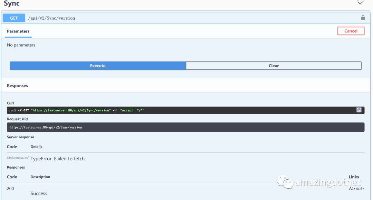
Task: Click the 'Server response' heading
Action: click(20, 137)
